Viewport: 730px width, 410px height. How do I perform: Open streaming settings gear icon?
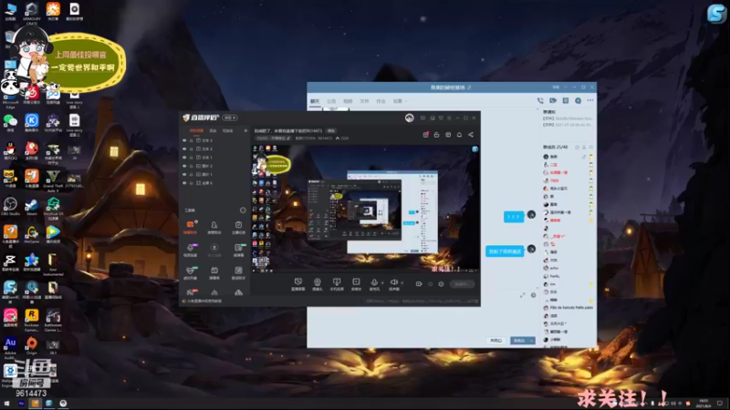point(441,284)
